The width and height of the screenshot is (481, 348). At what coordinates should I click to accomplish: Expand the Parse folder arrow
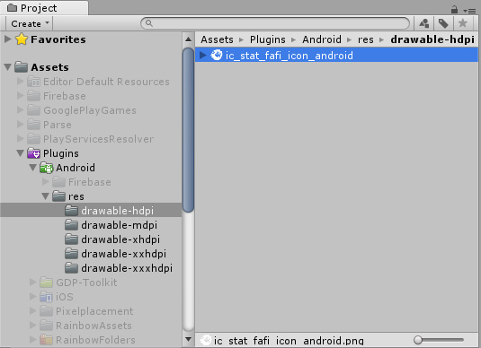tap(21, 125)
